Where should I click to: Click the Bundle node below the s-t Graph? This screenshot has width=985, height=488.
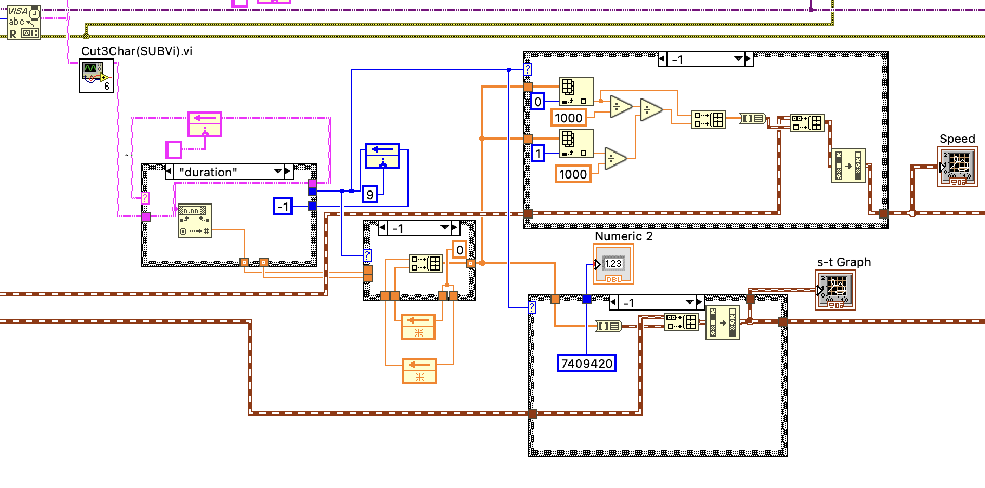pos(722,323)
